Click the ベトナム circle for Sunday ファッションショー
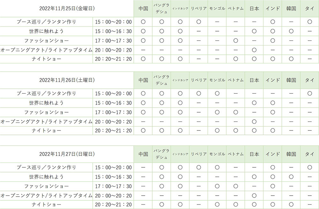319x209 pixels. coord(235,186)
